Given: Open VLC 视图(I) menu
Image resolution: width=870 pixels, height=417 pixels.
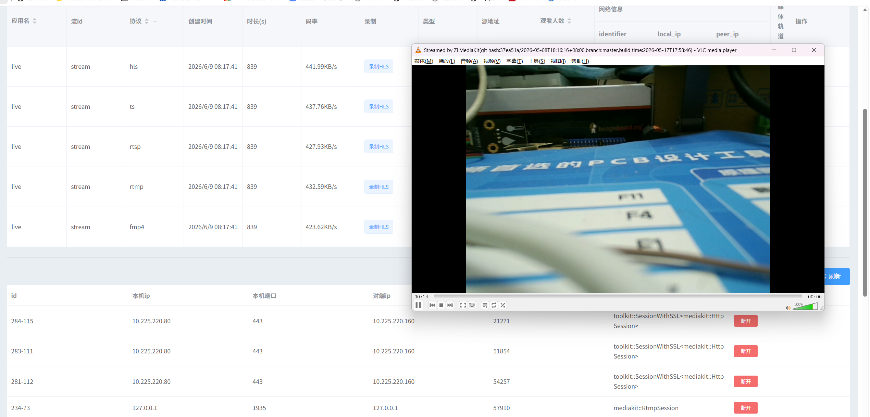Looking at the screenshot, I should pos(558,61).
